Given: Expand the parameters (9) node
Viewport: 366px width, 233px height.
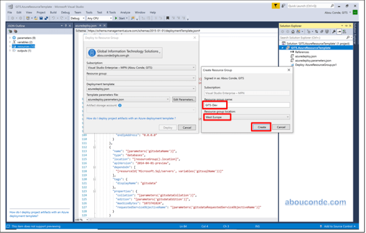Looking at the screenshot, I should (x=10, y=38).
